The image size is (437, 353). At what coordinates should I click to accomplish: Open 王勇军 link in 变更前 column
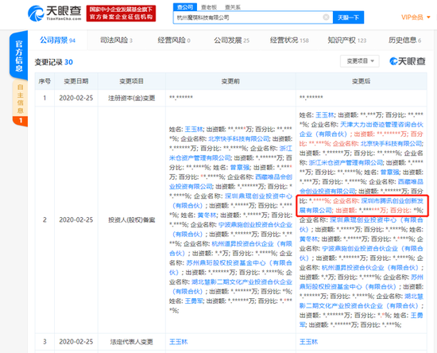[x=194, y=301]
